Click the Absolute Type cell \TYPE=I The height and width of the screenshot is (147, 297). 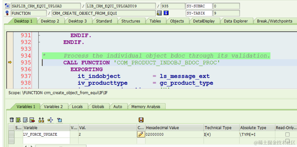[x=257, y=134]
